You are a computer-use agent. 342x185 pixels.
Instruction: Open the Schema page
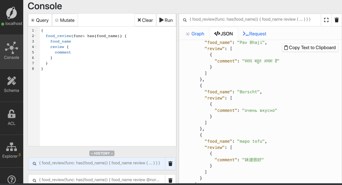click(x=12, y=84)
